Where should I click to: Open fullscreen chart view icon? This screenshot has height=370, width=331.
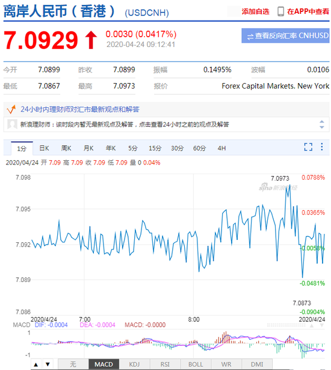tap(308, 147)
